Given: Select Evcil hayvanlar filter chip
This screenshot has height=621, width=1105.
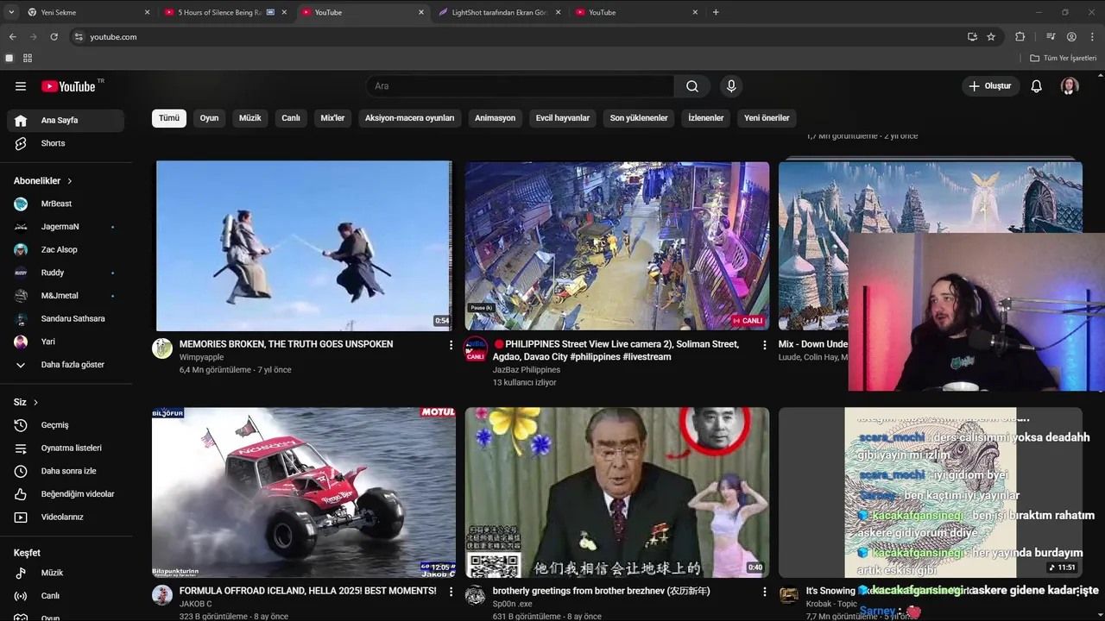Looking at the screenshot, I should 563,118.
